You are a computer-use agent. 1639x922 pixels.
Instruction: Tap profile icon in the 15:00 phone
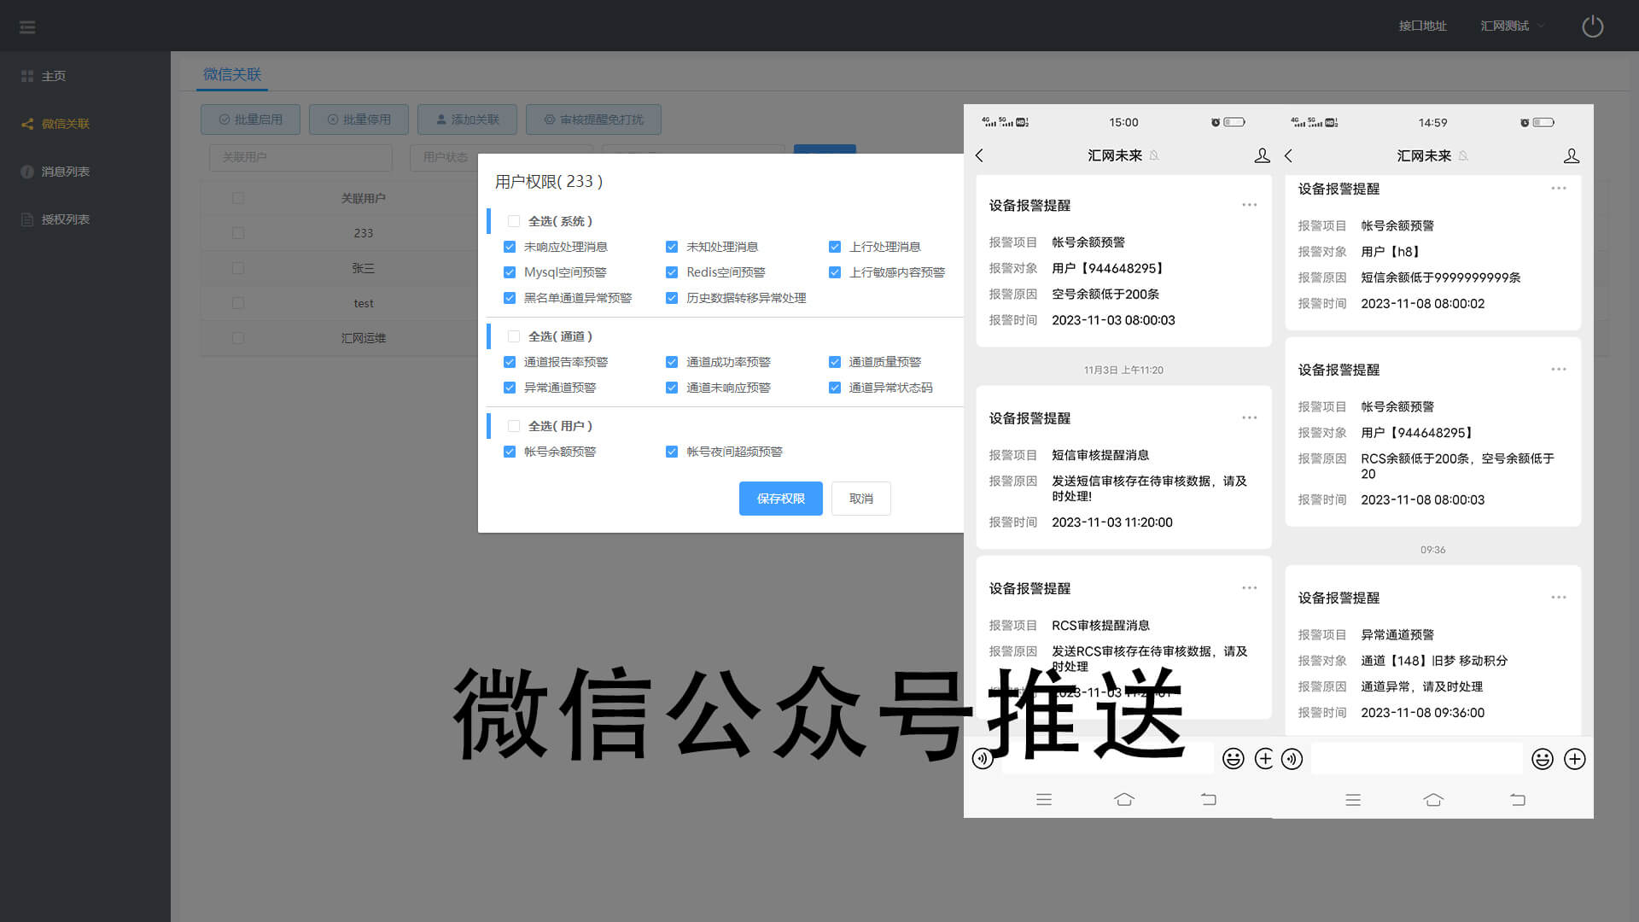click(1262, 155)
